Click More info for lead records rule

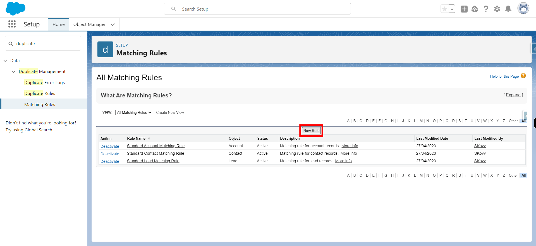(x=343, y=161)
